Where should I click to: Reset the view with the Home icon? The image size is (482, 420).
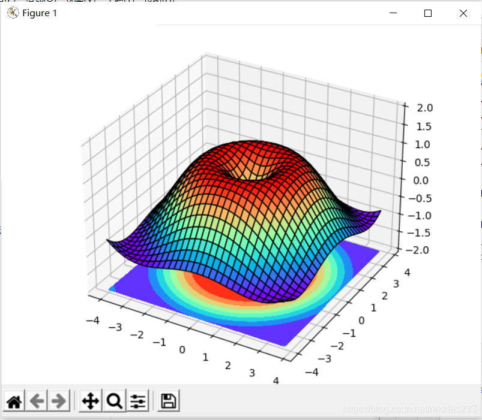click(14, 401)
